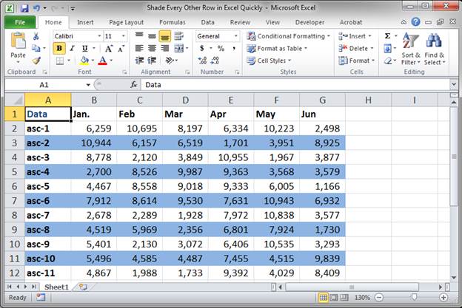Viewport: 462px width, 308px height.
Task: Select the Format Painter brush
Action: click(x=36, y=61)
